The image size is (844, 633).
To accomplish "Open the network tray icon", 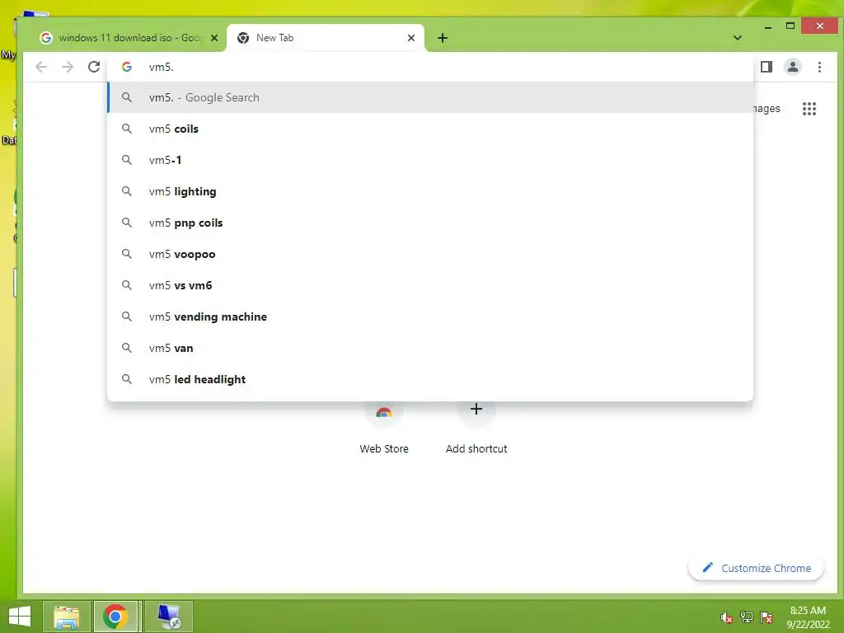I will (x=747, y=617).
